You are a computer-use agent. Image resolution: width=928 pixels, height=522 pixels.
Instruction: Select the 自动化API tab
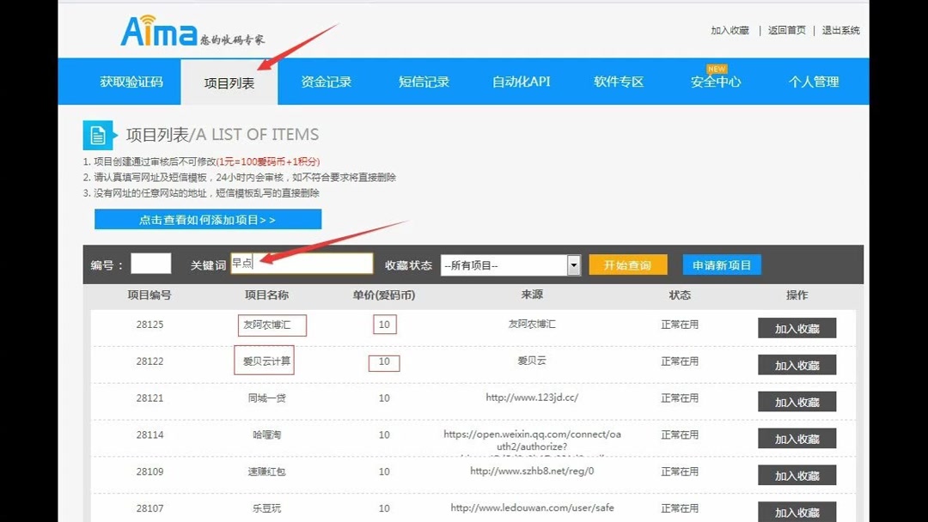point(521,82)
